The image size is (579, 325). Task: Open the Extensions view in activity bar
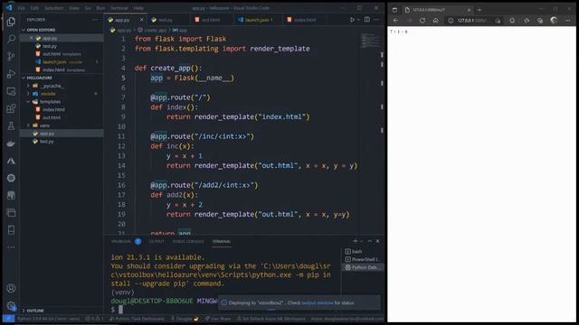(11, 108)
